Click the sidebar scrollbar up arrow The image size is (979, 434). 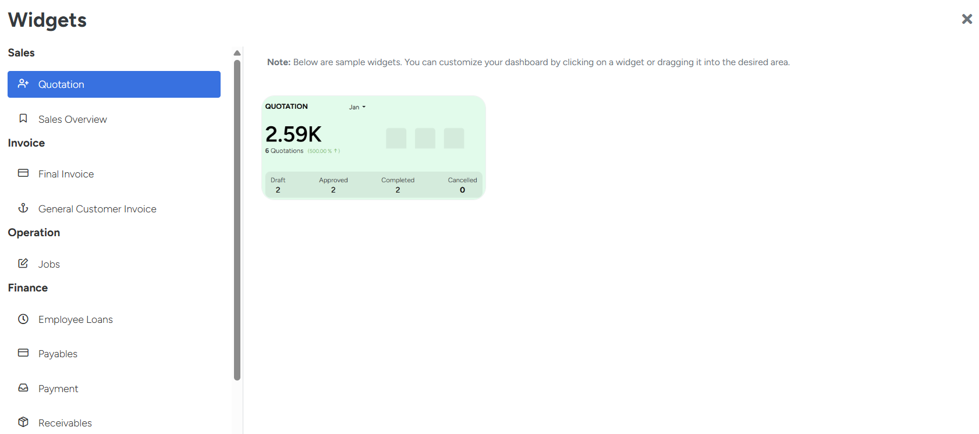tap(237, 53)
